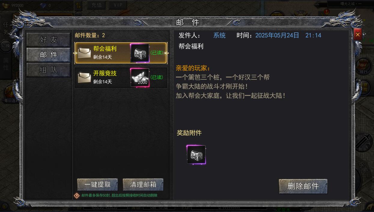Close mail window with red X
This screenshot has width=374, height=212.
pyautogui.click(x=357, y=35)
